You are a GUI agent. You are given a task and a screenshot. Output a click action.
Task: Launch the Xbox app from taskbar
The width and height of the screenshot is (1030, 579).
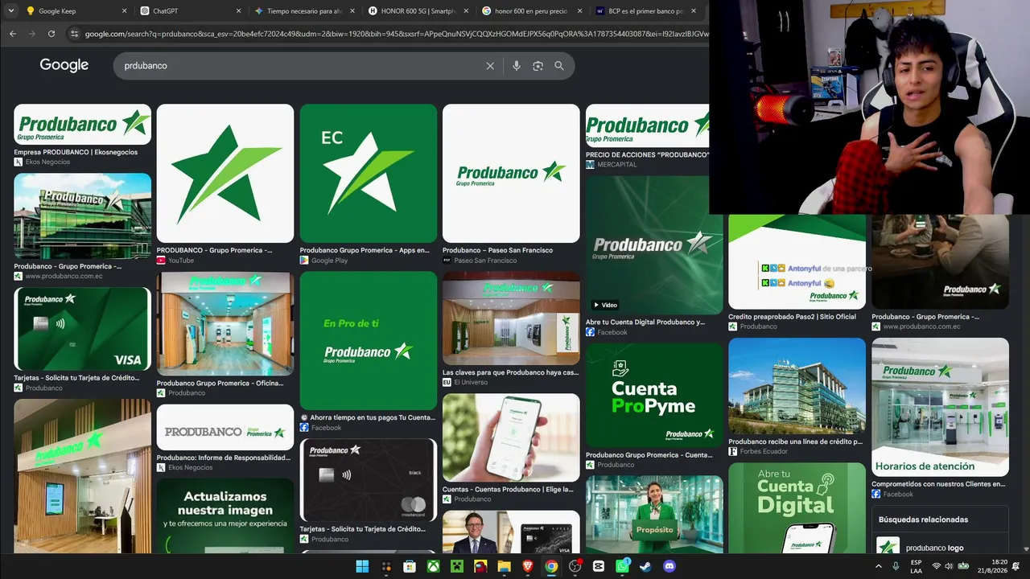(434, 566)
